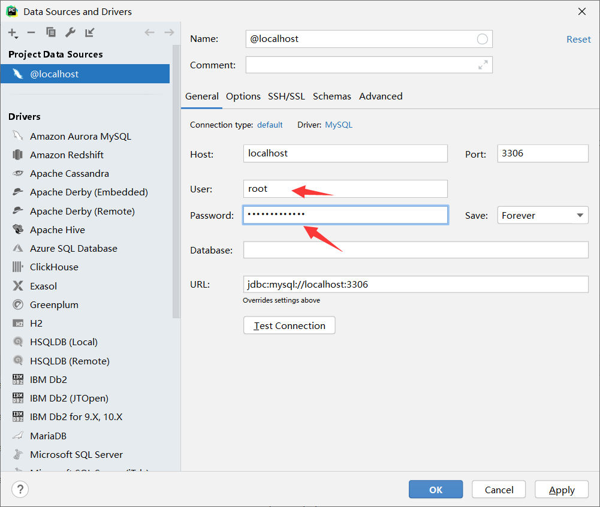Click the Amazon Redshift driver icon
This screenshot has height=507, width=600.
[x=17, y=155]
